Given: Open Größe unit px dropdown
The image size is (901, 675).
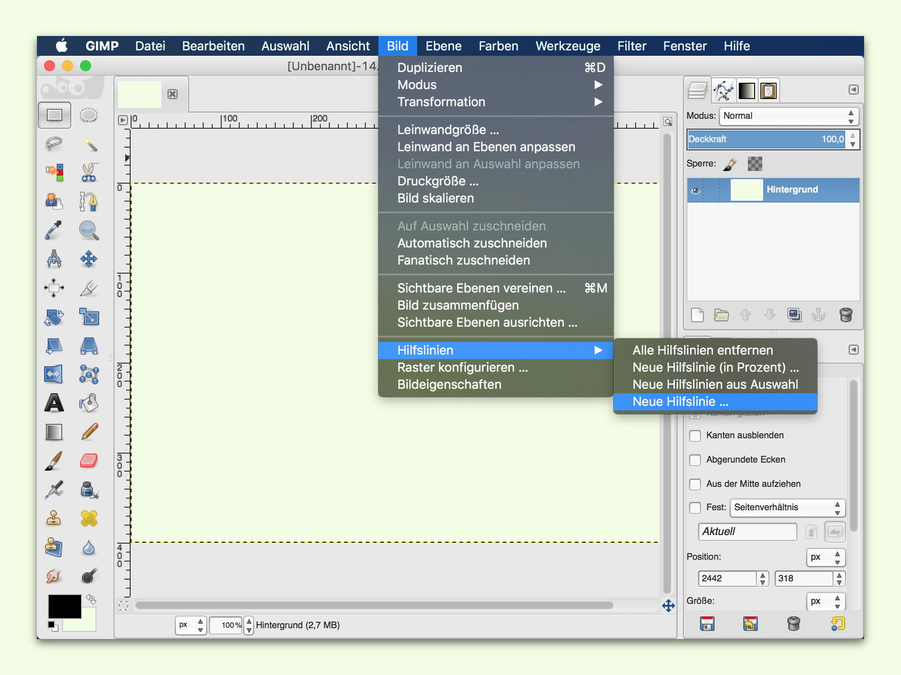Looking at the screenshot, I should tap(826, 601).
